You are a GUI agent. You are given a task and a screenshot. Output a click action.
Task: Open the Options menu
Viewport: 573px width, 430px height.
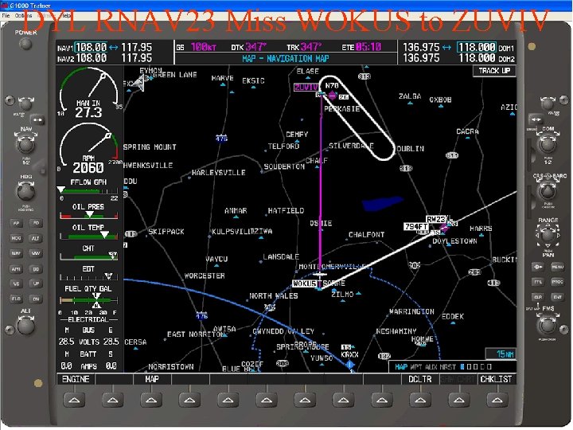tap(23, 16)
